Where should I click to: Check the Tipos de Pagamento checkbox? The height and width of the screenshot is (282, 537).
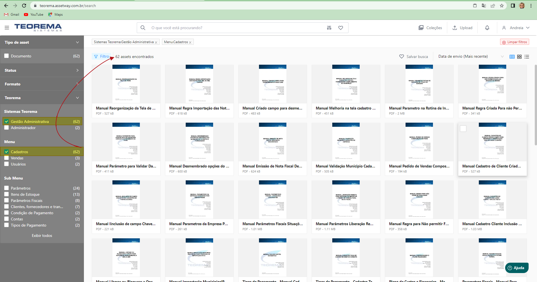[x=6, y=225]
